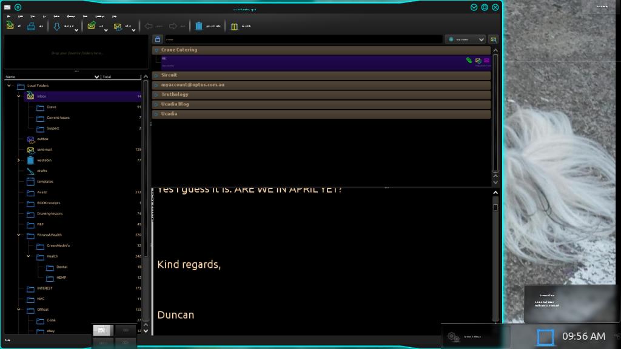Viewport: 621px width, 349px height.
Task: Toggle the lock button beside search field
Action: coord(157,39)
